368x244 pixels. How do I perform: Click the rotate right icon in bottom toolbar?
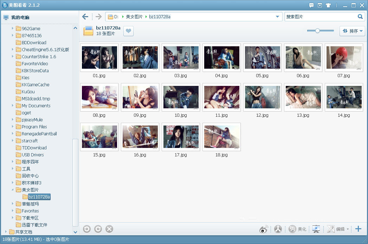coord(98,229)
